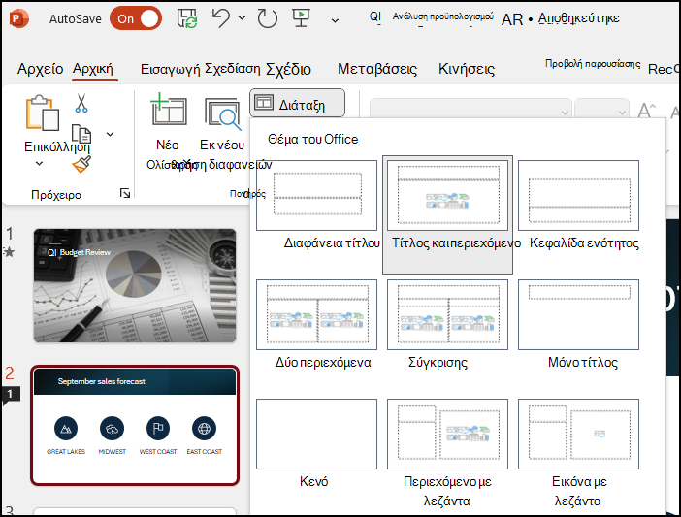Toggle the AutoSave switch
Image resolution: width=681 pixels, height=517 pixels.
pyautogui.click(x=136, y=18)
